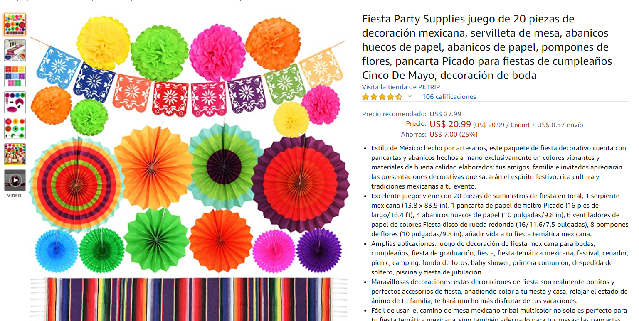View the table runner thumbnail image
This screenshot has height=321, width=639.
tap(15, 51)
